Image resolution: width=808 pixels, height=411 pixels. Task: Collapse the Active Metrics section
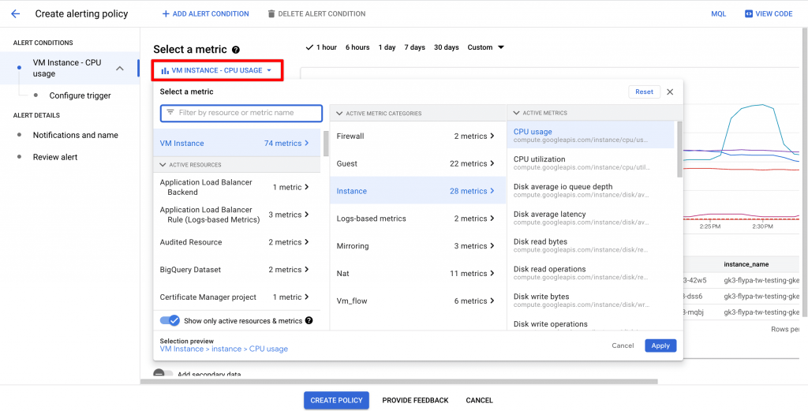point(516,113)
